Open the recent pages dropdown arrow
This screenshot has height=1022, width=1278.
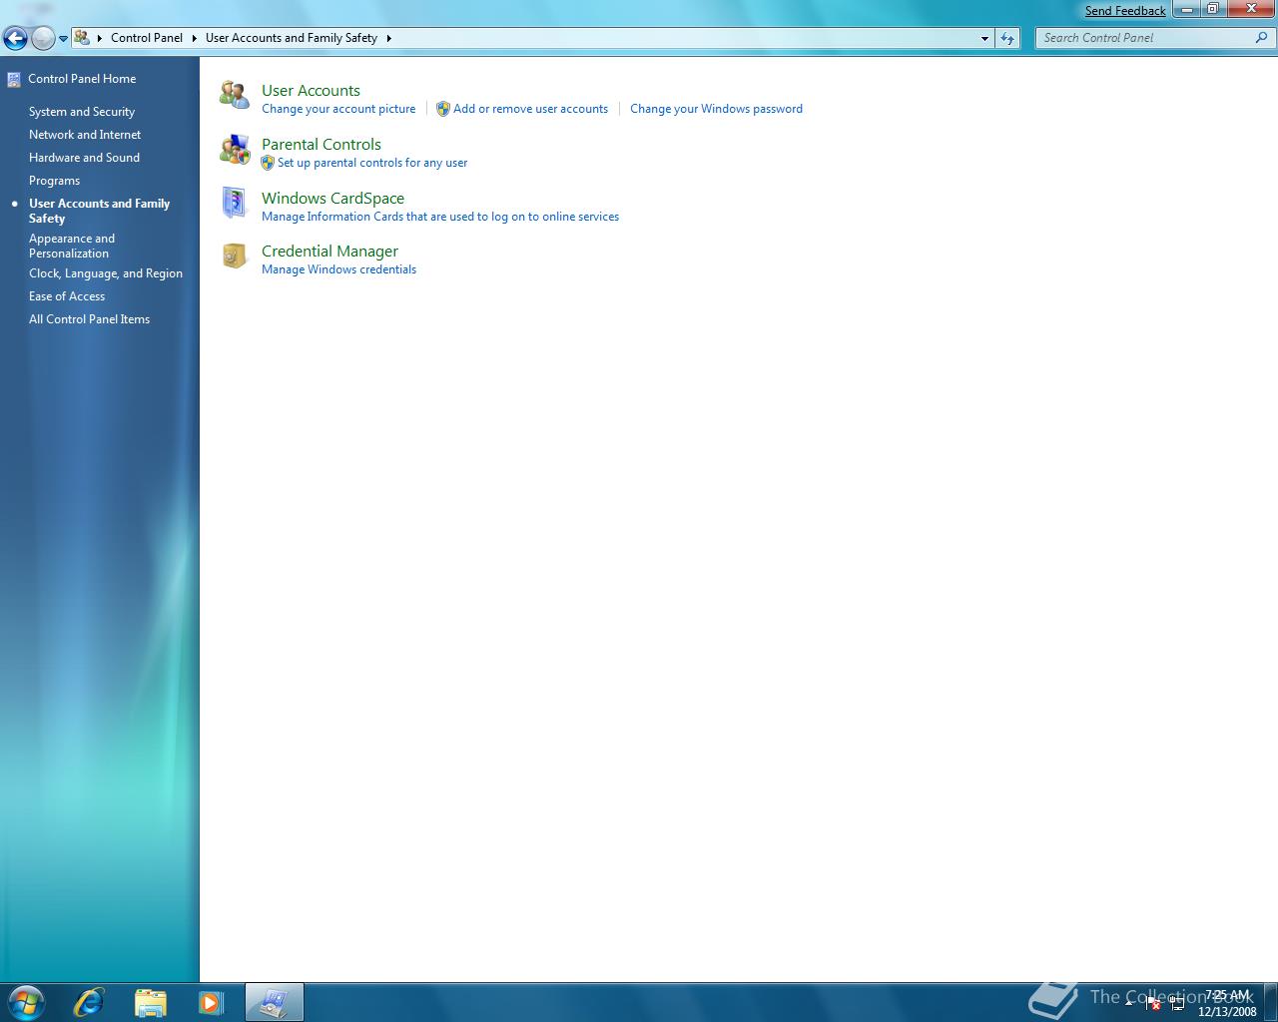63,39
